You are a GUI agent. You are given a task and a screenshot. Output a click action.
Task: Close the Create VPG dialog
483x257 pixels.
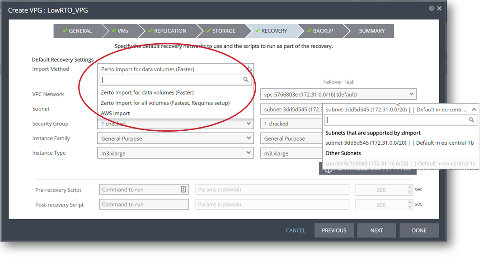[439, 8]
